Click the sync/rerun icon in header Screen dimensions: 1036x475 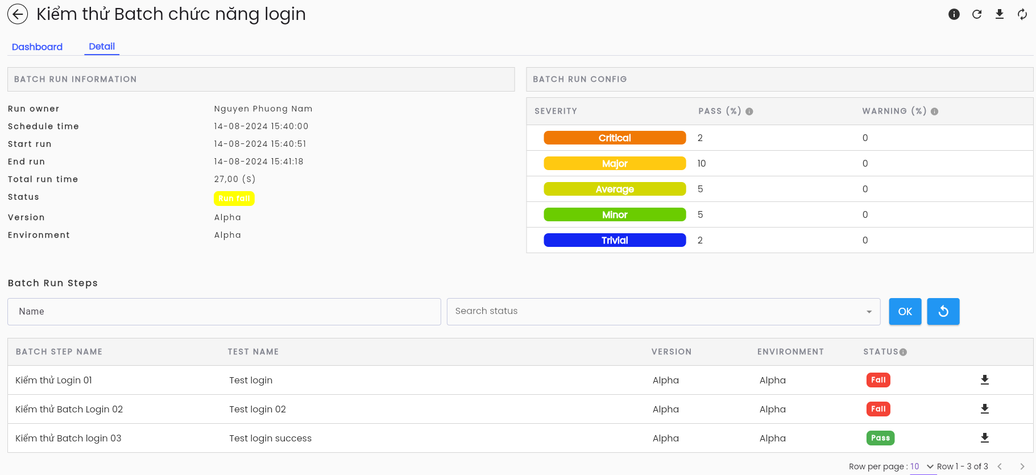(1022, 14)
